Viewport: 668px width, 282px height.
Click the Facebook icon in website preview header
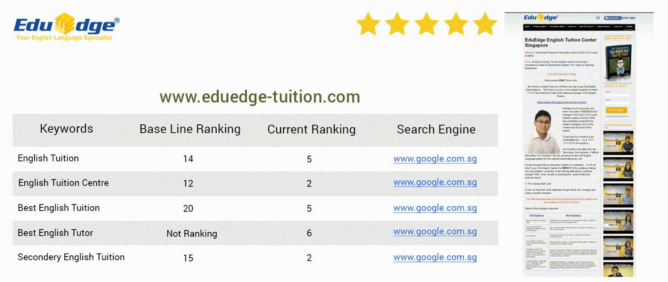pos(597,18)
